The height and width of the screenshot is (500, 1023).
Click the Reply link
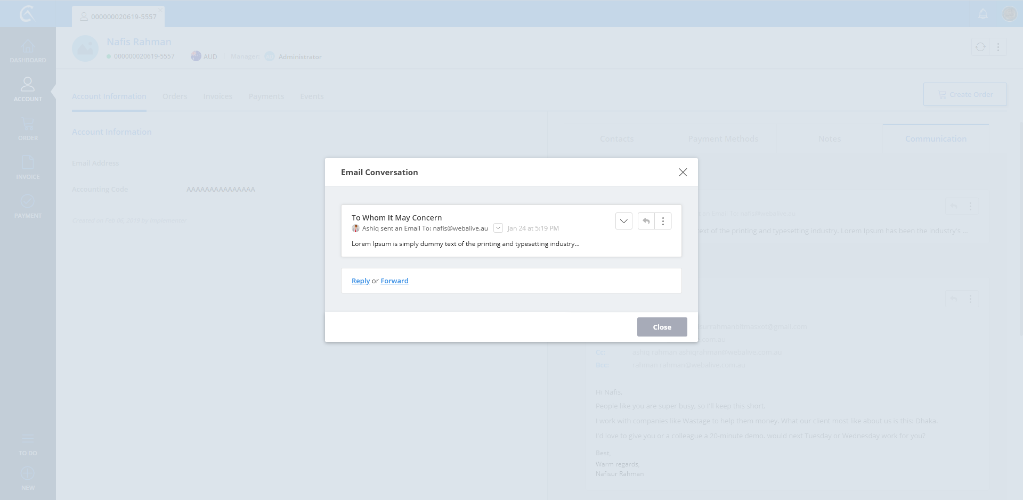point(360,281)
